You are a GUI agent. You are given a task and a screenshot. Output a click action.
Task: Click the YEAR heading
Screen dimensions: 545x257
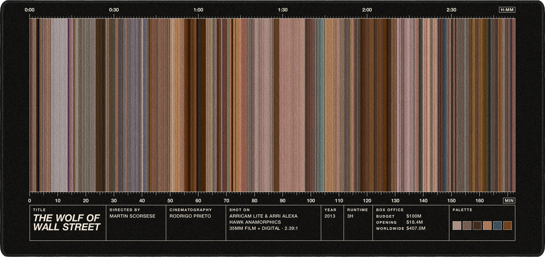[x=330, y=210]
